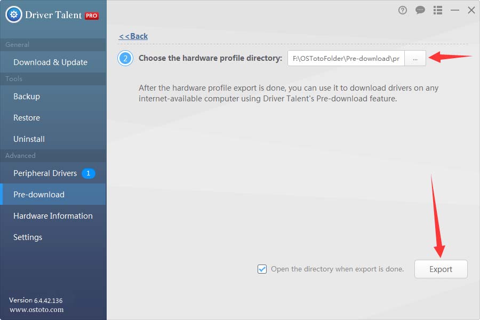The image size is (480, 320).
Task: Open the Restore tool
Action: (53, 118)
